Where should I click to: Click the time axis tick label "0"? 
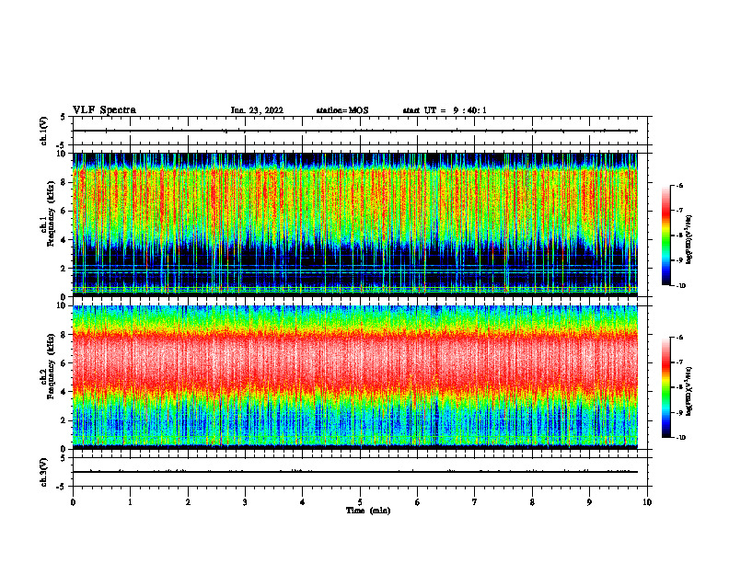tap(73, 502)
